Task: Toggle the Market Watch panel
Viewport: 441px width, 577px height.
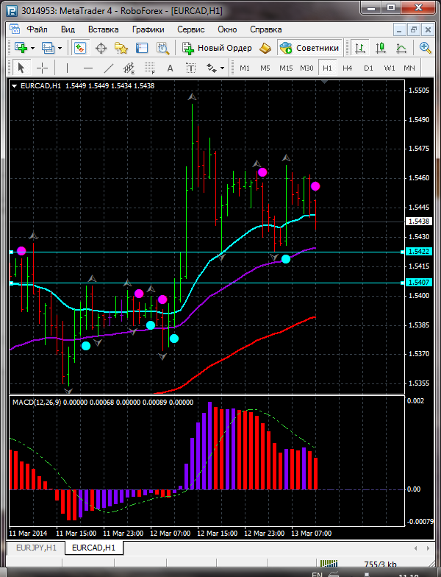Action: 79,48
